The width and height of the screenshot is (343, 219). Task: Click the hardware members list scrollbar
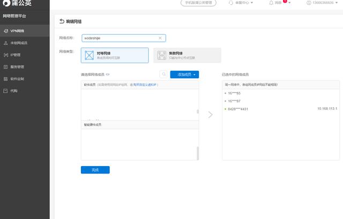pyautogui.click(x=198, y=153)
